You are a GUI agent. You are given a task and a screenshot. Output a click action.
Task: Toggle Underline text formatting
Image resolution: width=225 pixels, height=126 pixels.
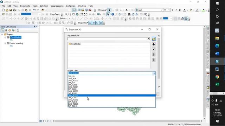tap(180, 10)
